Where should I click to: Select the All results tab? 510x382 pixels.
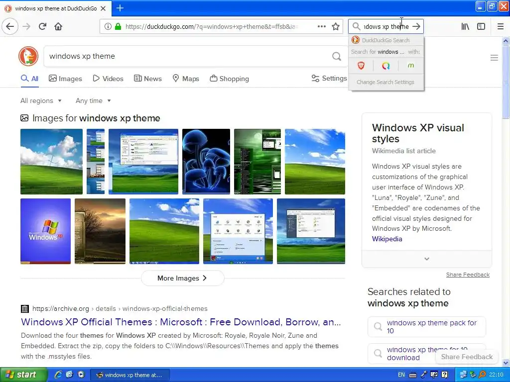click(x=29, y=79)
